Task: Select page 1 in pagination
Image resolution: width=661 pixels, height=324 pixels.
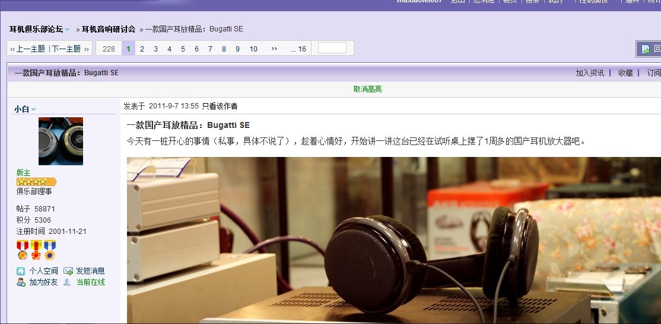Action: click(x=128, y=49)
